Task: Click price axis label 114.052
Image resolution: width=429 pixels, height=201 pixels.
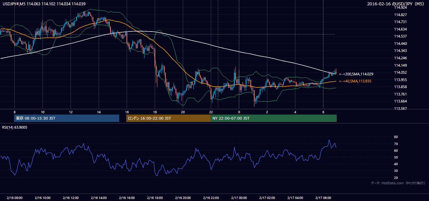Action: 400,72
